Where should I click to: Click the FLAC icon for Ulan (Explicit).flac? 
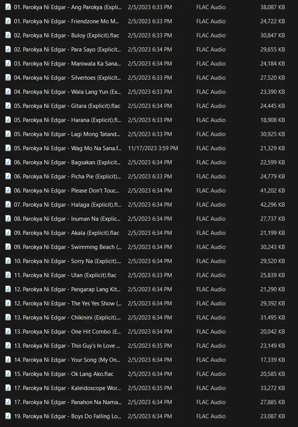click(8, 275)
